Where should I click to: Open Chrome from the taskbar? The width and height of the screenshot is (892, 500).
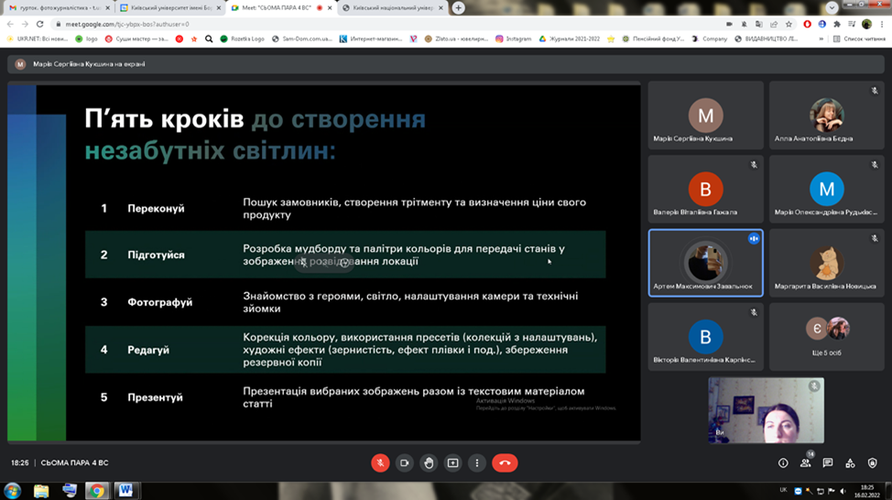tap(96, 491)
